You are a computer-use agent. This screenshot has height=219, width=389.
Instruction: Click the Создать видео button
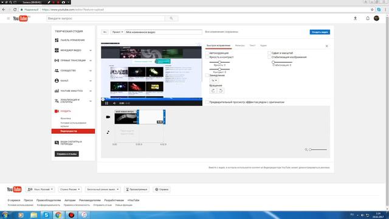coord(320,32)
